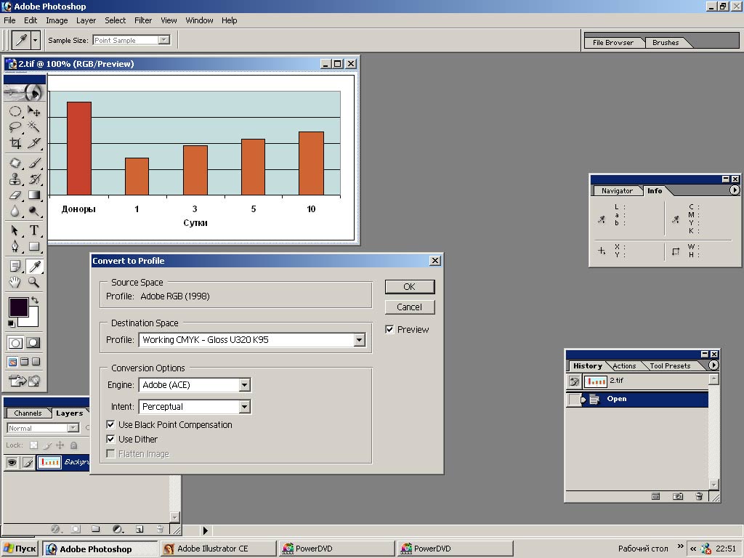Image resolution: width=744 pixels, height=558 pixels.
Task: Select the Rectangle shape tool
Action: [33, 246]
